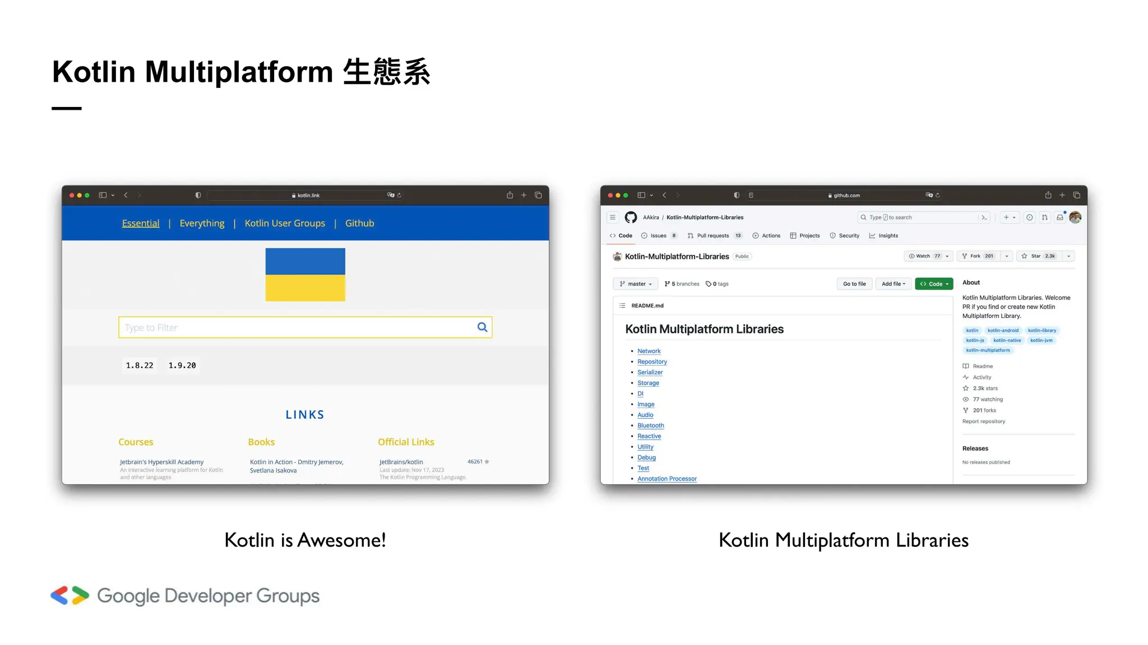Viewport: 1148px width, 645px height.
Task: Click the github.com address bar
Action: [x=844, y=195]
